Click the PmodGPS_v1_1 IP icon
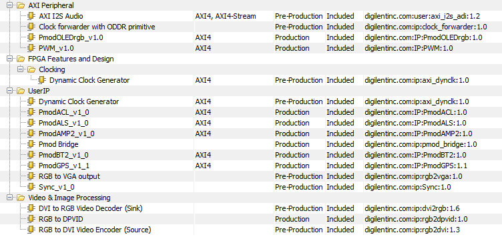This screenshot has height=247, width=502. click(31, 166)
